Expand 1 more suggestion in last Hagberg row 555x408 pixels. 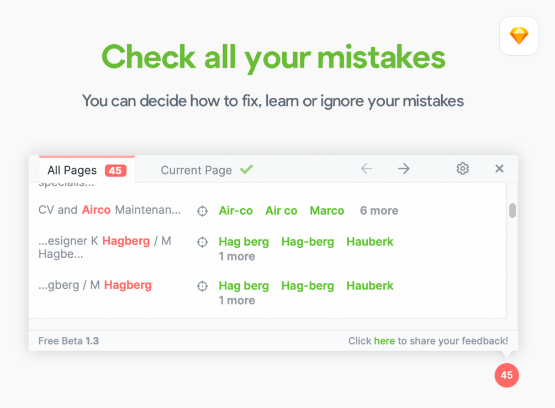point(237,300)
